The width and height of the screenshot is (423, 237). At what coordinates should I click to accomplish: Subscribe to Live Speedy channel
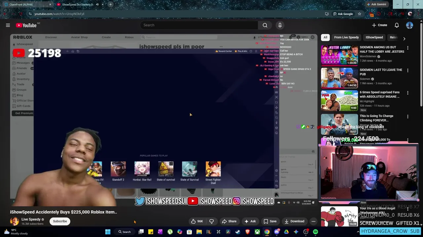click(x=60, y=221)
